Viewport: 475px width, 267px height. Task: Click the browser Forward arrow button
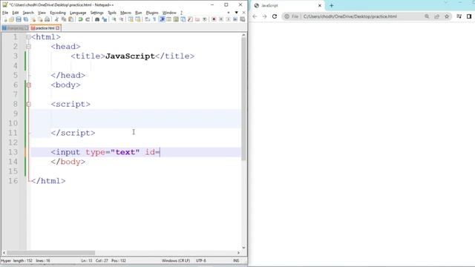pyautogui.click(x=264, y=16)
